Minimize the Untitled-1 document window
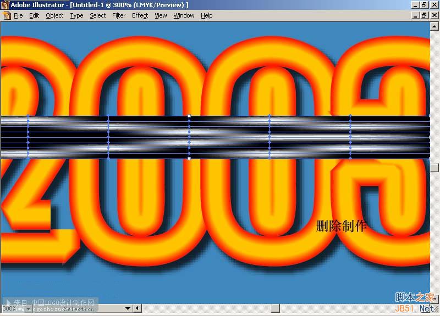 click(x=415, y=15)
